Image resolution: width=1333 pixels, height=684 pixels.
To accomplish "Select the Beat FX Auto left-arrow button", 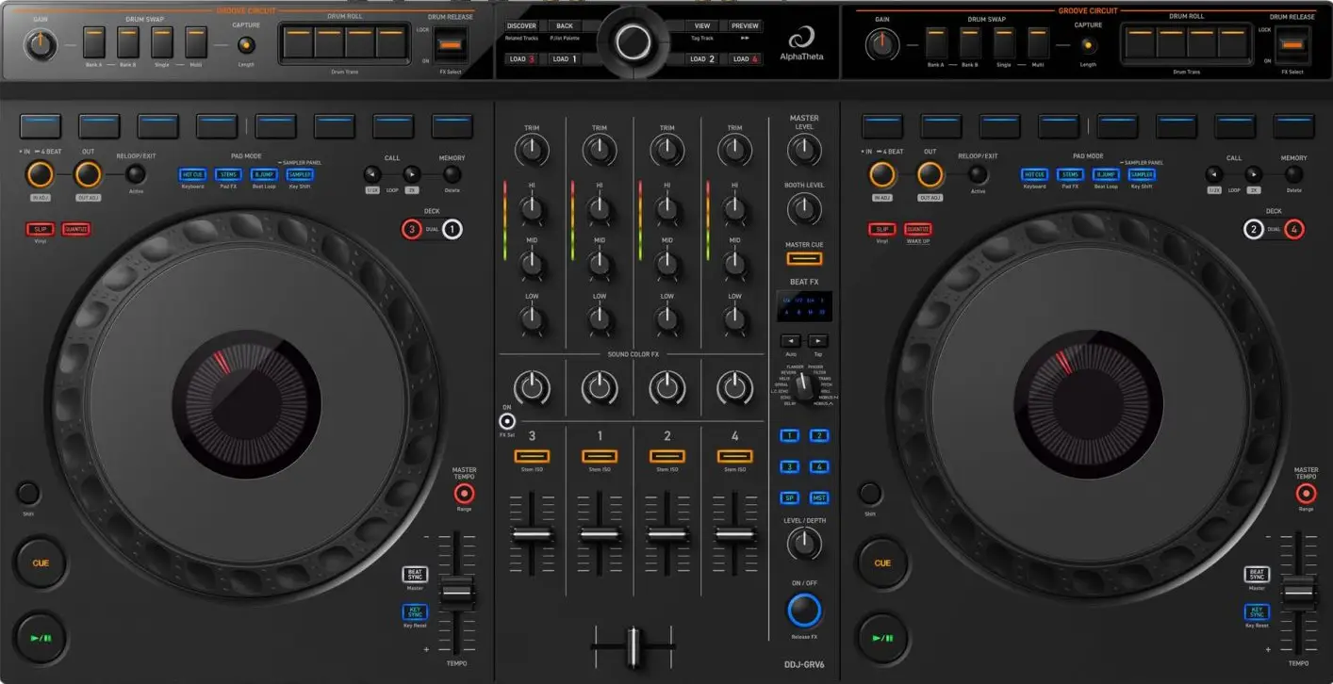I will [790, 340].
